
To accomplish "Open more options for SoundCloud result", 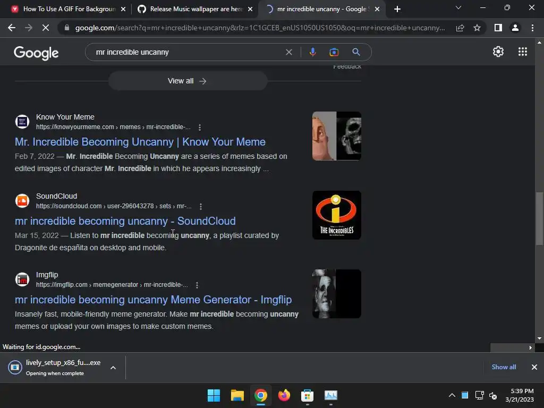I will 200,207.
